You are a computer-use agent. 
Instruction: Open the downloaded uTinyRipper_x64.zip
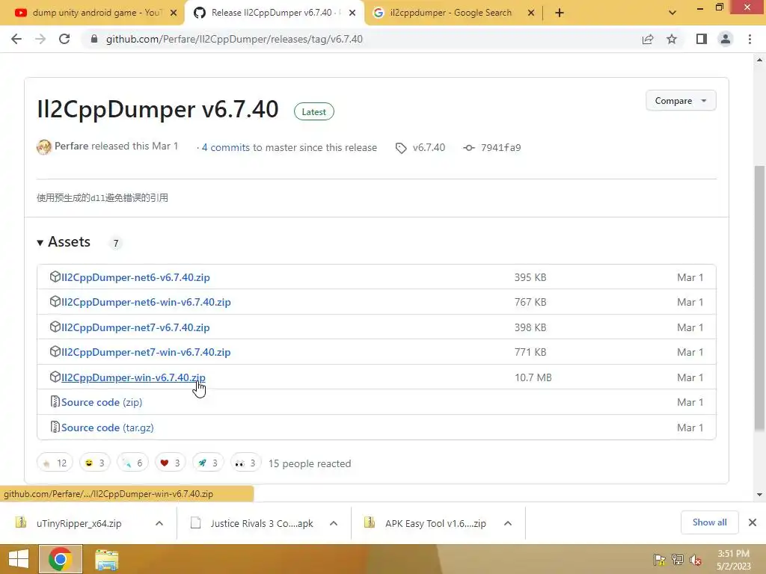(78, 524)
